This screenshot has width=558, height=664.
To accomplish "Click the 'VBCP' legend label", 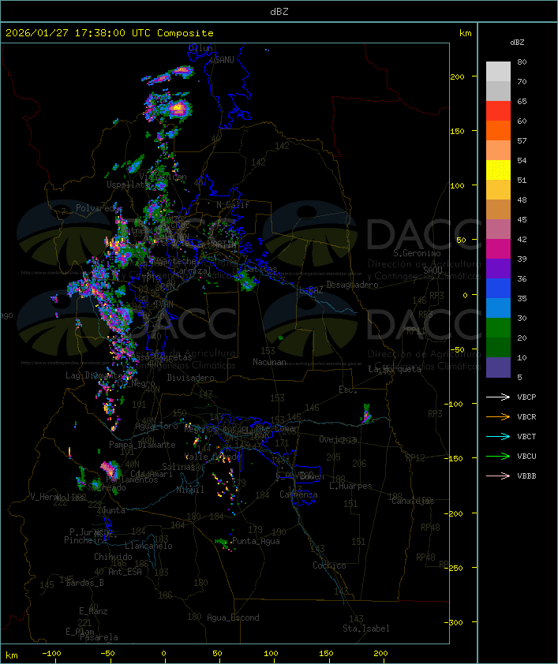I will coord(526,397).
